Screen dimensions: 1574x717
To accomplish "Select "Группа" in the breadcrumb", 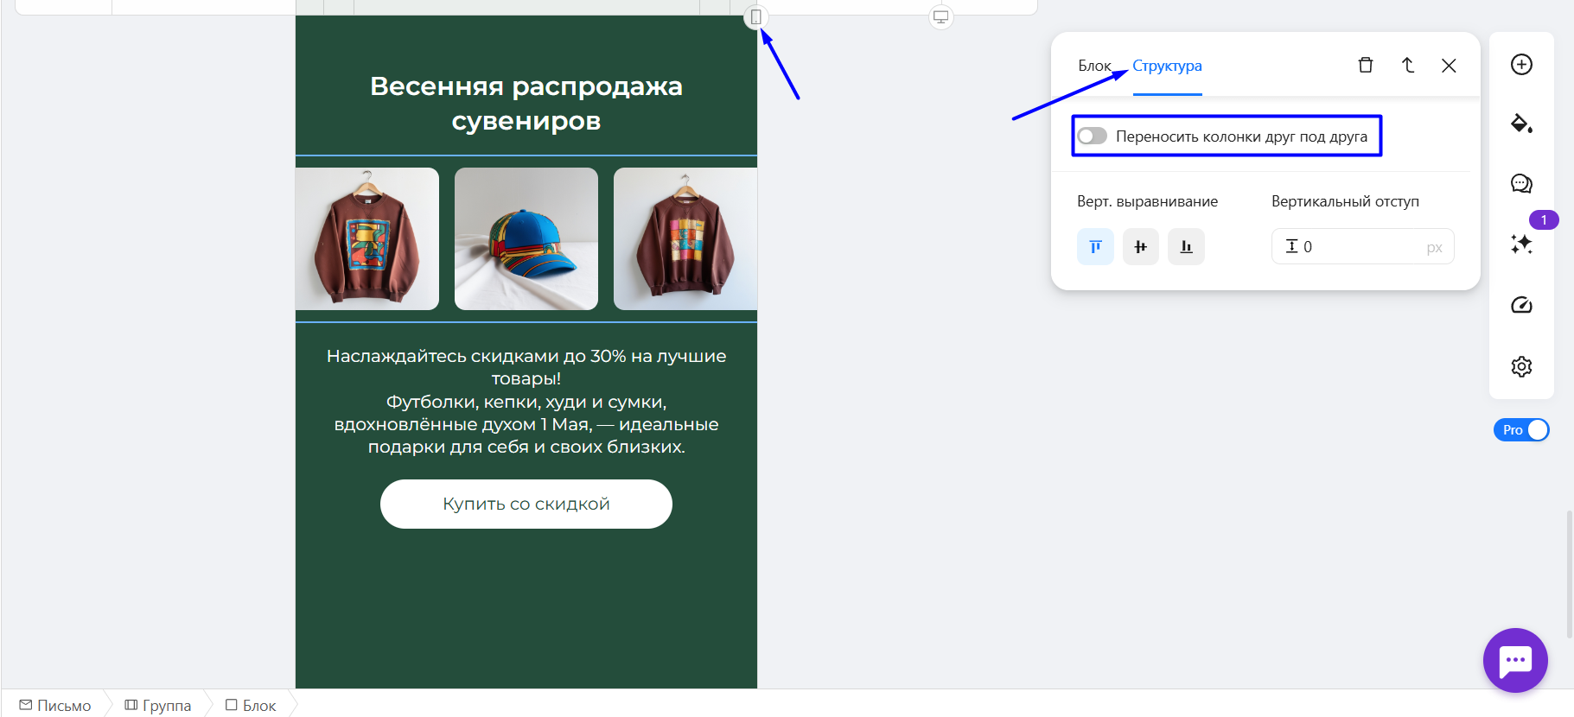I will [158, 705].
